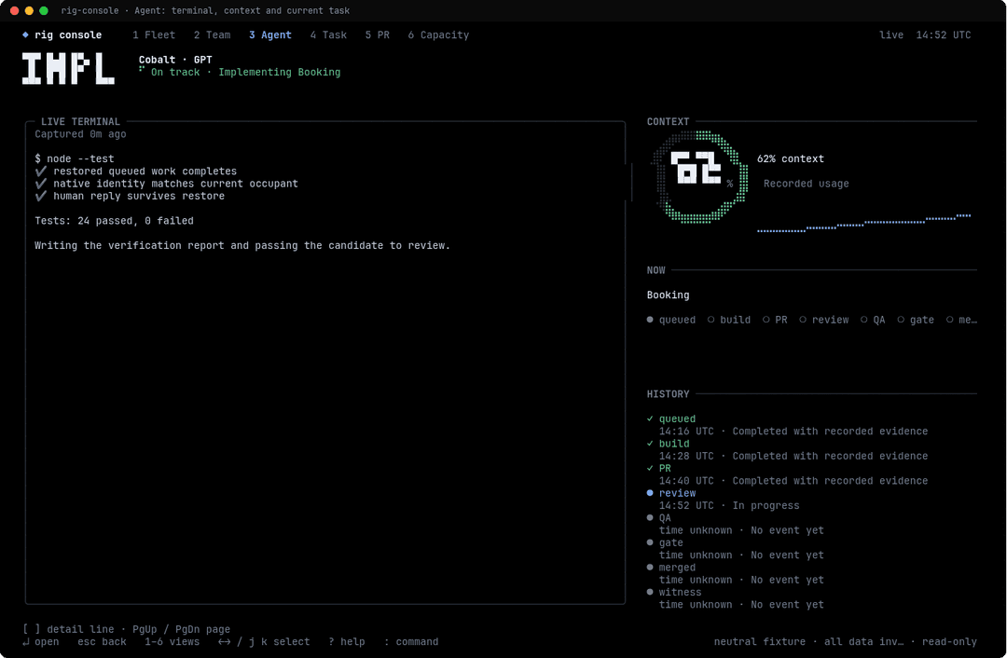Click the 'PgUp / PgDn page' hint
1007x658 pixels.
[x=181, y=629]
